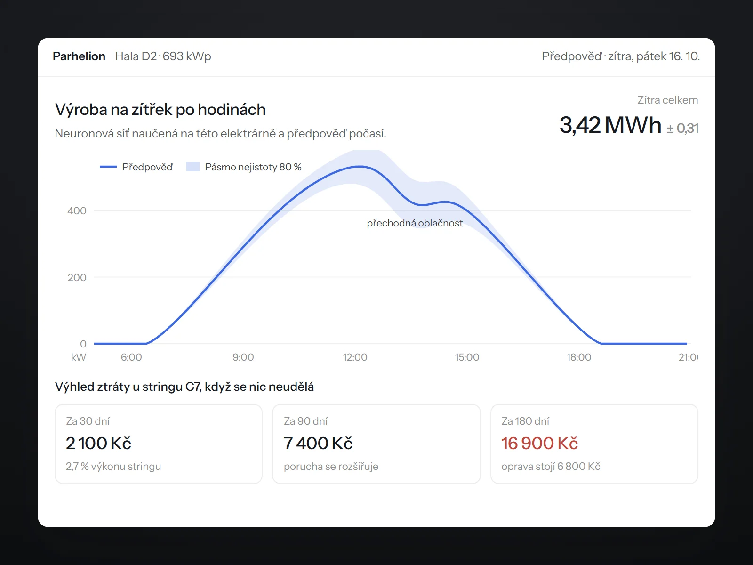The height and width of the screenshot is (565, 753).
Task: Click the 7 400 Kč loss value
Action: coord(318,444)
